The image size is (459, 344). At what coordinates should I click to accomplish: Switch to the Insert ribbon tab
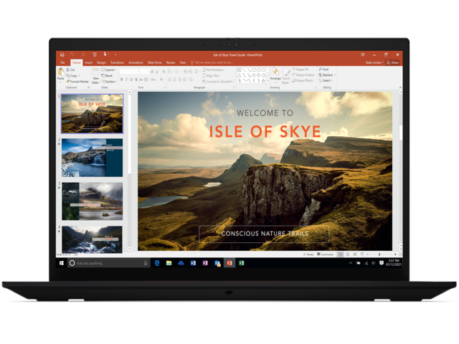88,62
